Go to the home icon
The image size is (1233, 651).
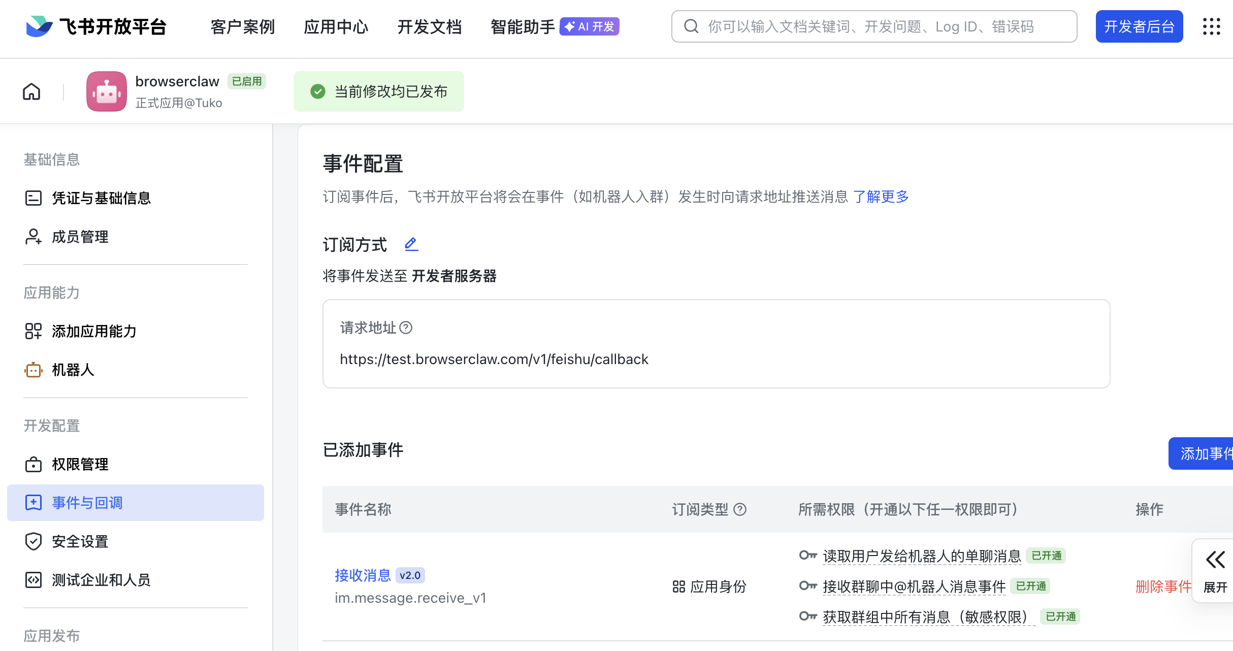31,92
